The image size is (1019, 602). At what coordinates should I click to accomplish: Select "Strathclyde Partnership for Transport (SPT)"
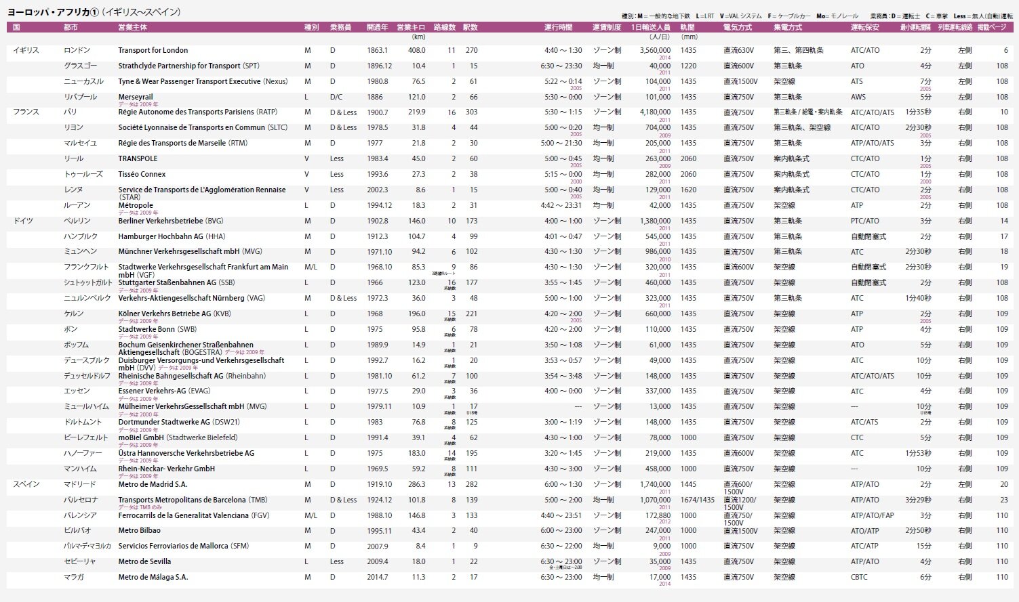188,66
